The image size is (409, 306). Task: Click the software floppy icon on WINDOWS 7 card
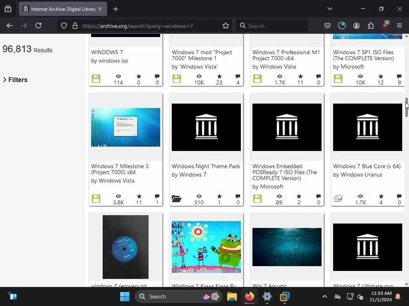[x=96, y=79]
